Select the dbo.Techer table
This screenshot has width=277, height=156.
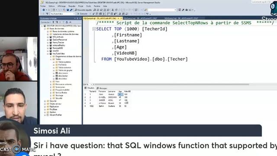(63, 76)
